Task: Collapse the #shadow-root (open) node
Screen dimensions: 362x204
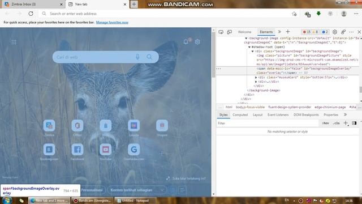Action: click(x=249, y=47)
